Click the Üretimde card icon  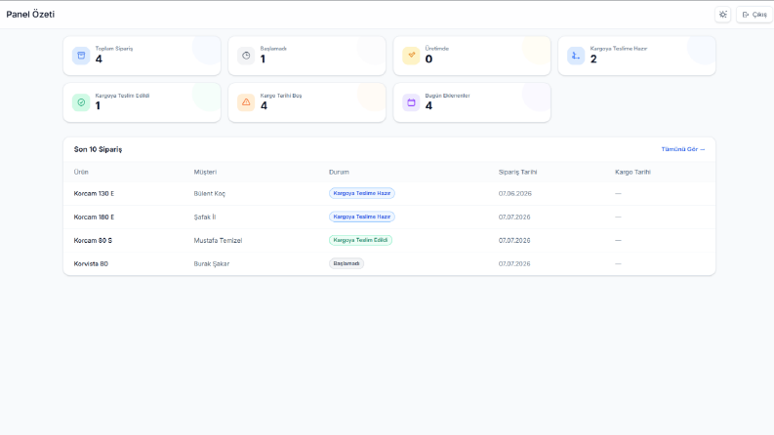[x=411, y=56]
